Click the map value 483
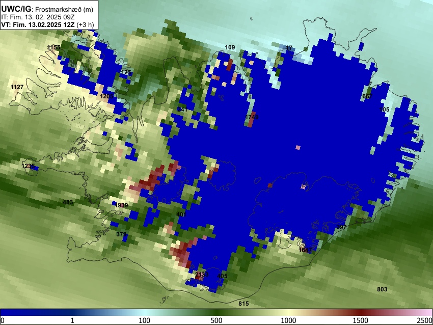Viewport: 433px width, 325px height. [68, 202]
